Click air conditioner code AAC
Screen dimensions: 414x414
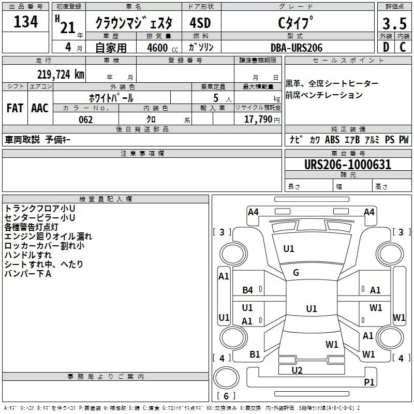pyautogui.click(x=40, y=108)
